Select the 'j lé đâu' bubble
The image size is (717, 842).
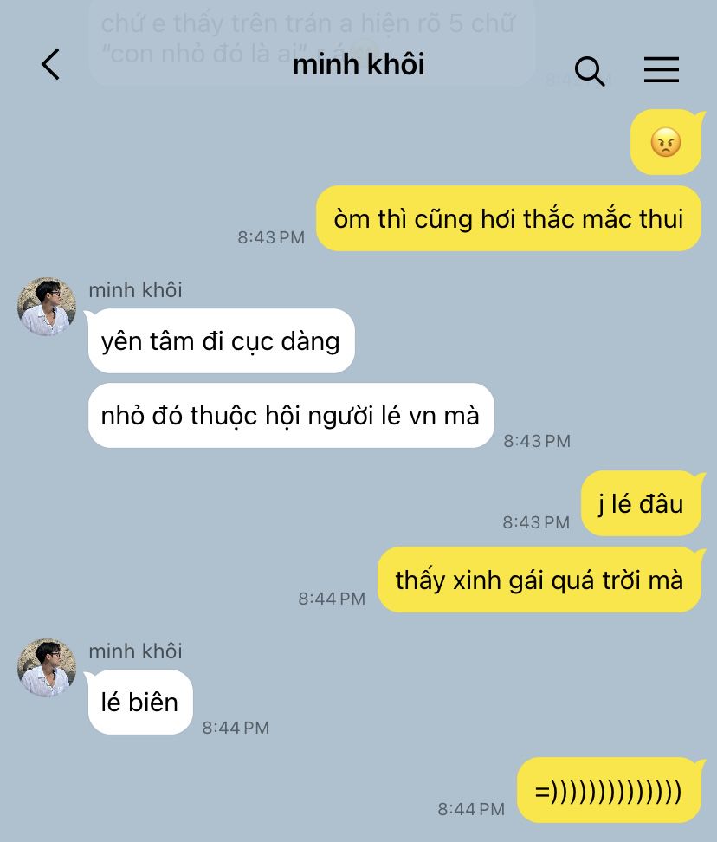click(x=641, y=503)
